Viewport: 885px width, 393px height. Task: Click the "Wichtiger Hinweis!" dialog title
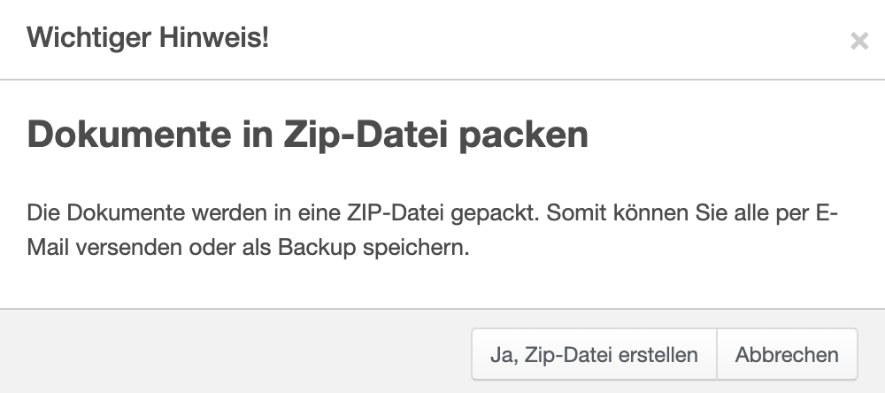pyautogui.click(x=149, y=38)
